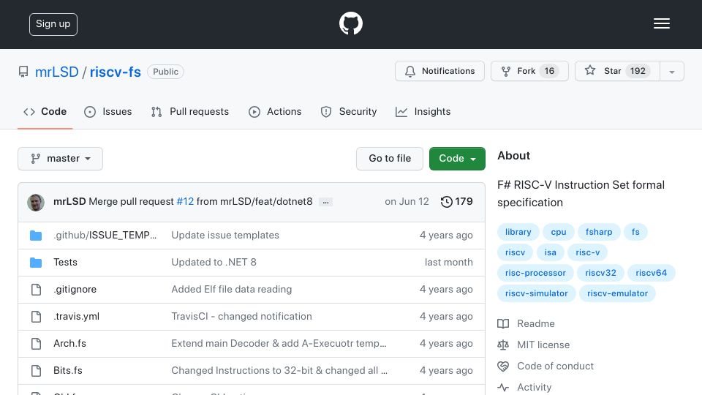The width and height of the screenshot is (702, 395).
Task: Select the riscv-simulator topic tag
Action: (x=536, y=294)
